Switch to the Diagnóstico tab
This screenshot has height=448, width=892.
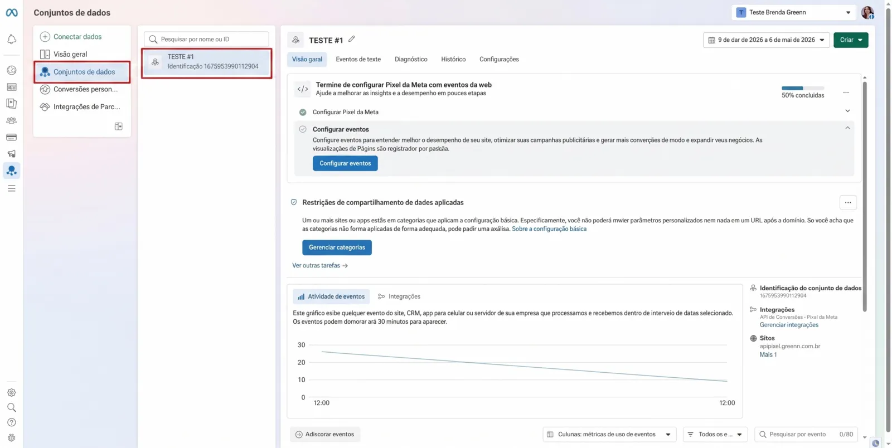pyautogui.click(x=411, y=59)
